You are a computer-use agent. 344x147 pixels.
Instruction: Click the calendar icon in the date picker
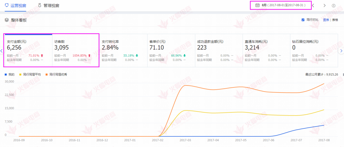tap(257, 5)
